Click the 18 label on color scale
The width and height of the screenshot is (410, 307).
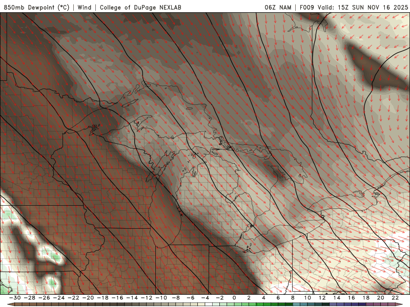[366, 298]
